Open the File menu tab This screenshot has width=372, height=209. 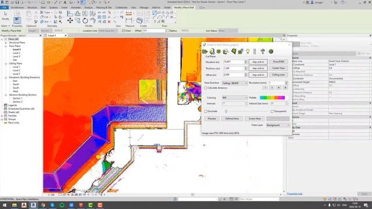(x=5, y=8)
